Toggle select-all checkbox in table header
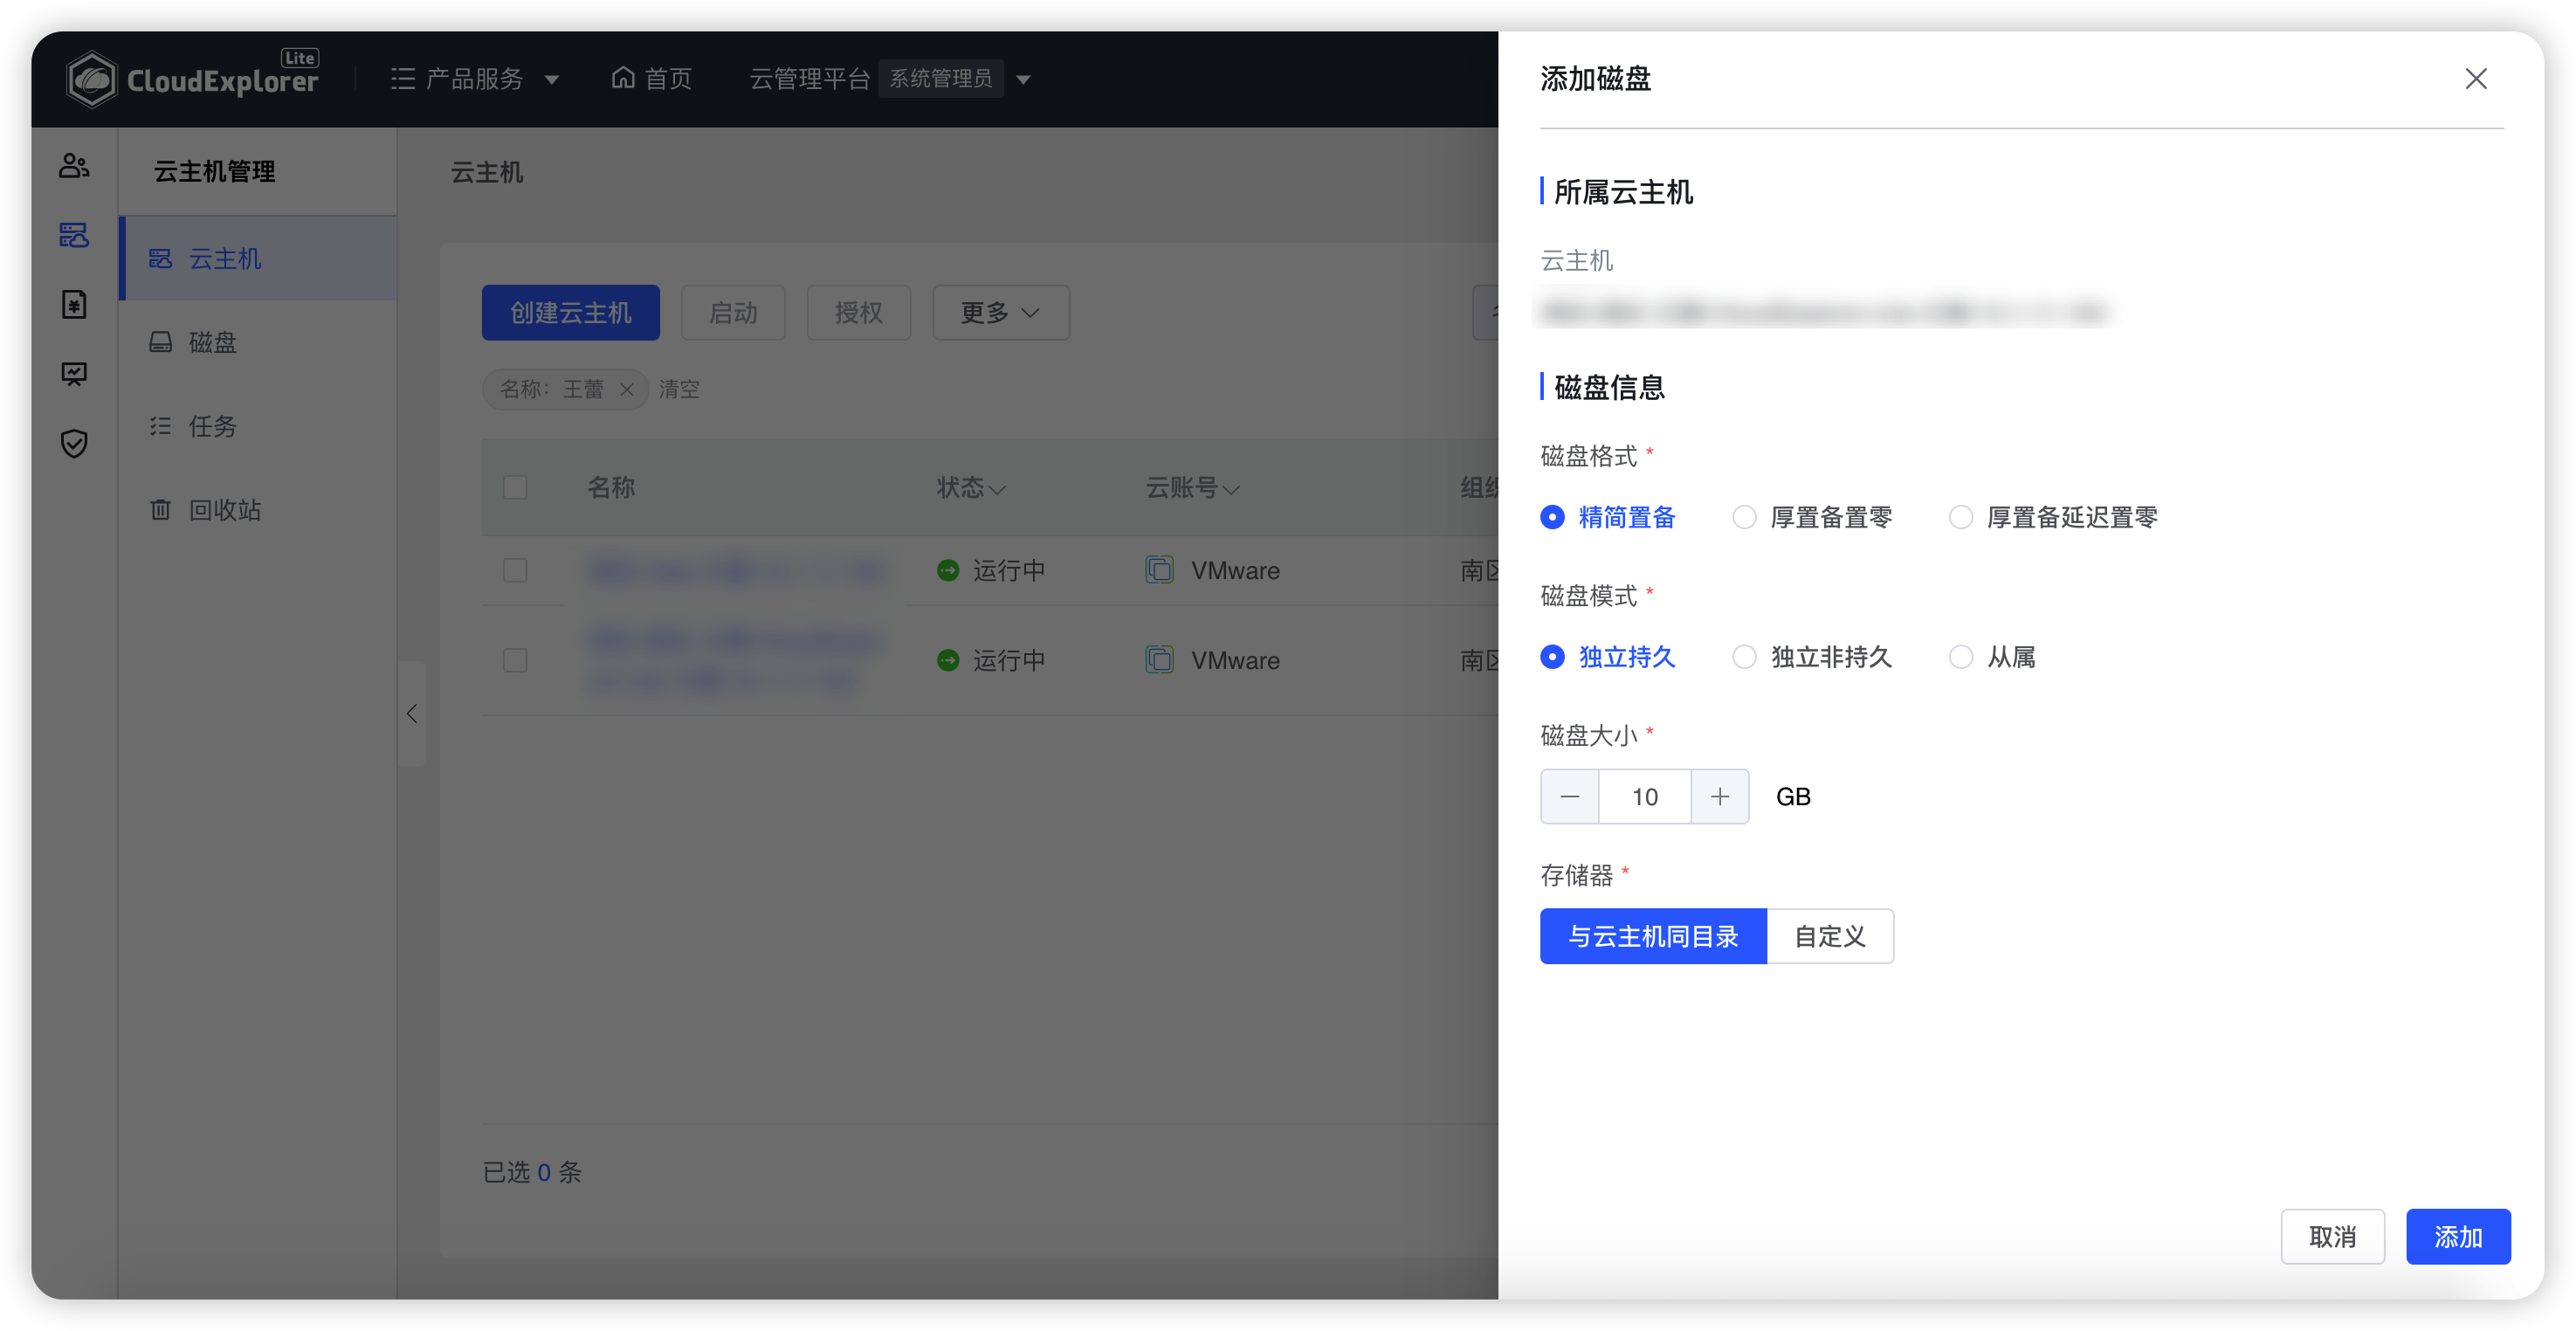This screenshot has height=1331, width=2576. click(x=515, y=487)
